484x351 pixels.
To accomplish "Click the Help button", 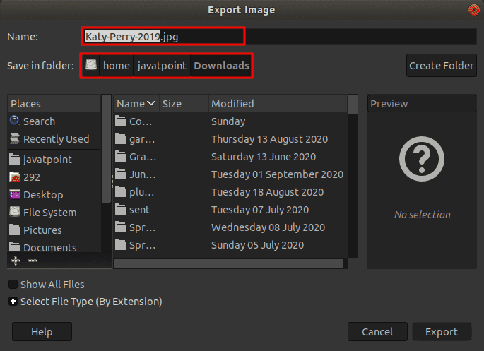I will [x=42, y=331].
